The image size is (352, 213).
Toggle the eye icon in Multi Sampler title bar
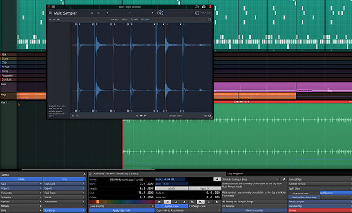coord(197,7)
